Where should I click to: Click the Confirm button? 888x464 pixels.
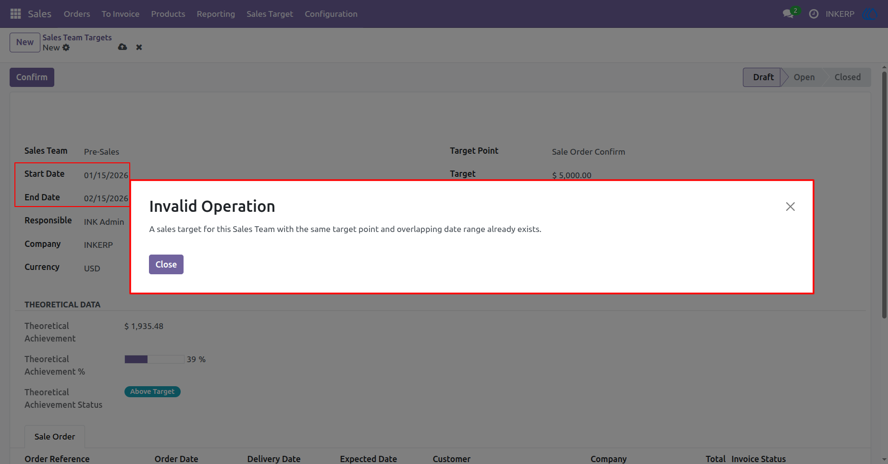click(x=32, y=77)
